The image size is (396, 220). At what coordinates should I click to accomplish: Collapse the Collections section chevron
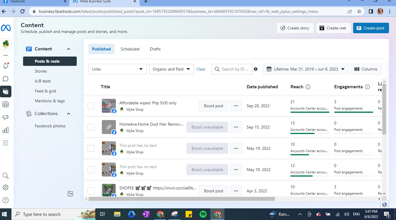(x=69, y=114)
